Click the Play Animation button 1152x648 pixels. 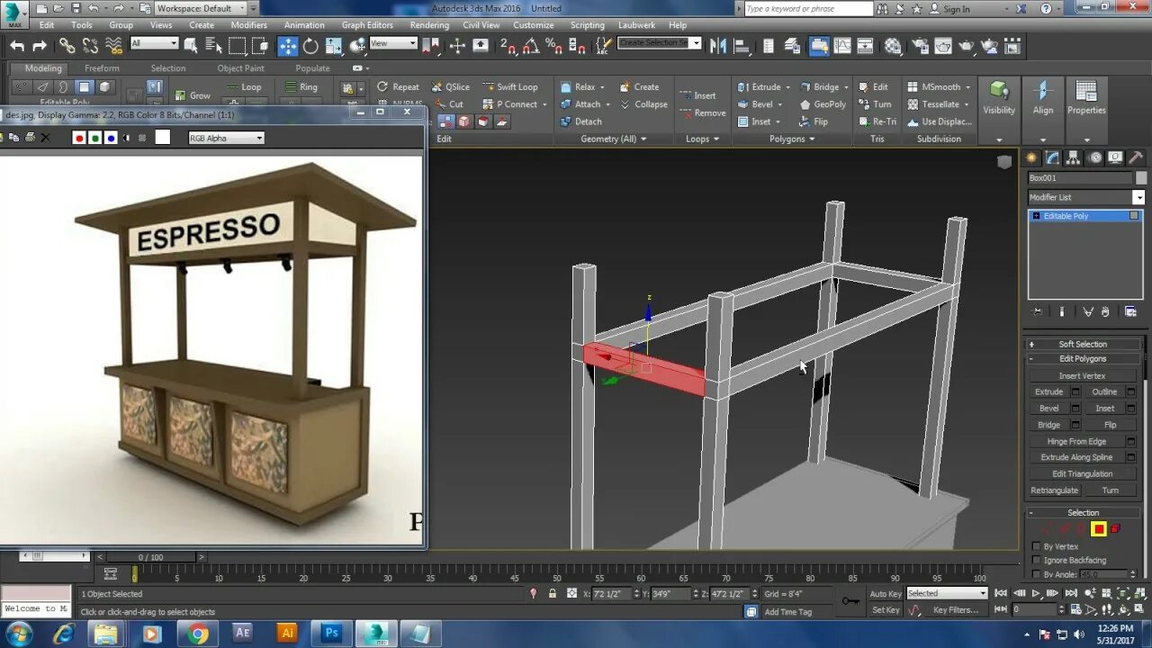click(1037, 593)
